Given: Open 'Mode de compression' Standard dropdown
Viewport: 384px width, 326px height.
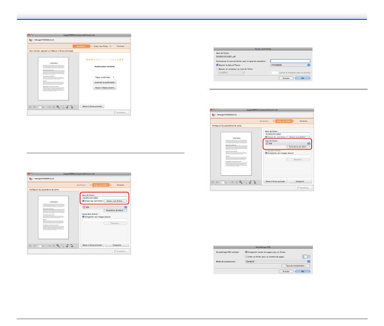Looking at the screenshot, I should [x=277, y=261].
